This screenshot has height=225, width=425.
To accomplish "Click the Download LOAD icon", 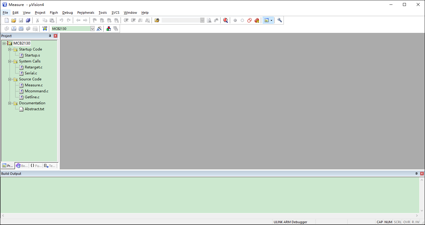I will (x=45, y=29).
